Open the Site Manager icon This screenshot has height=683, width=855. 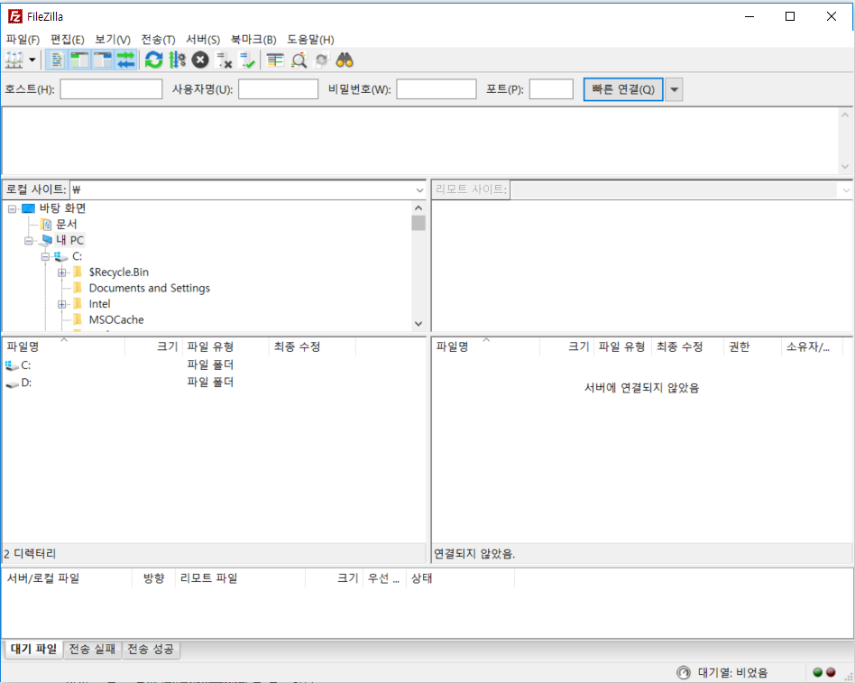click(x=14, y=60)
